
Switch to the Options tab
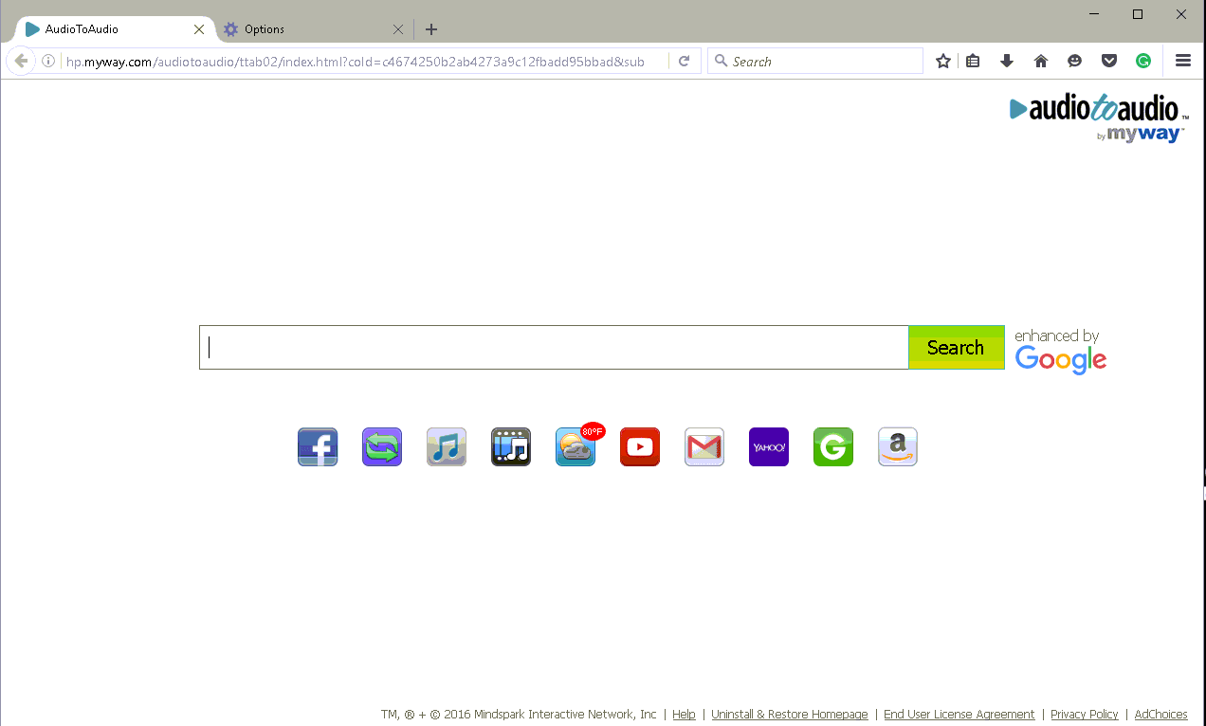313,29
